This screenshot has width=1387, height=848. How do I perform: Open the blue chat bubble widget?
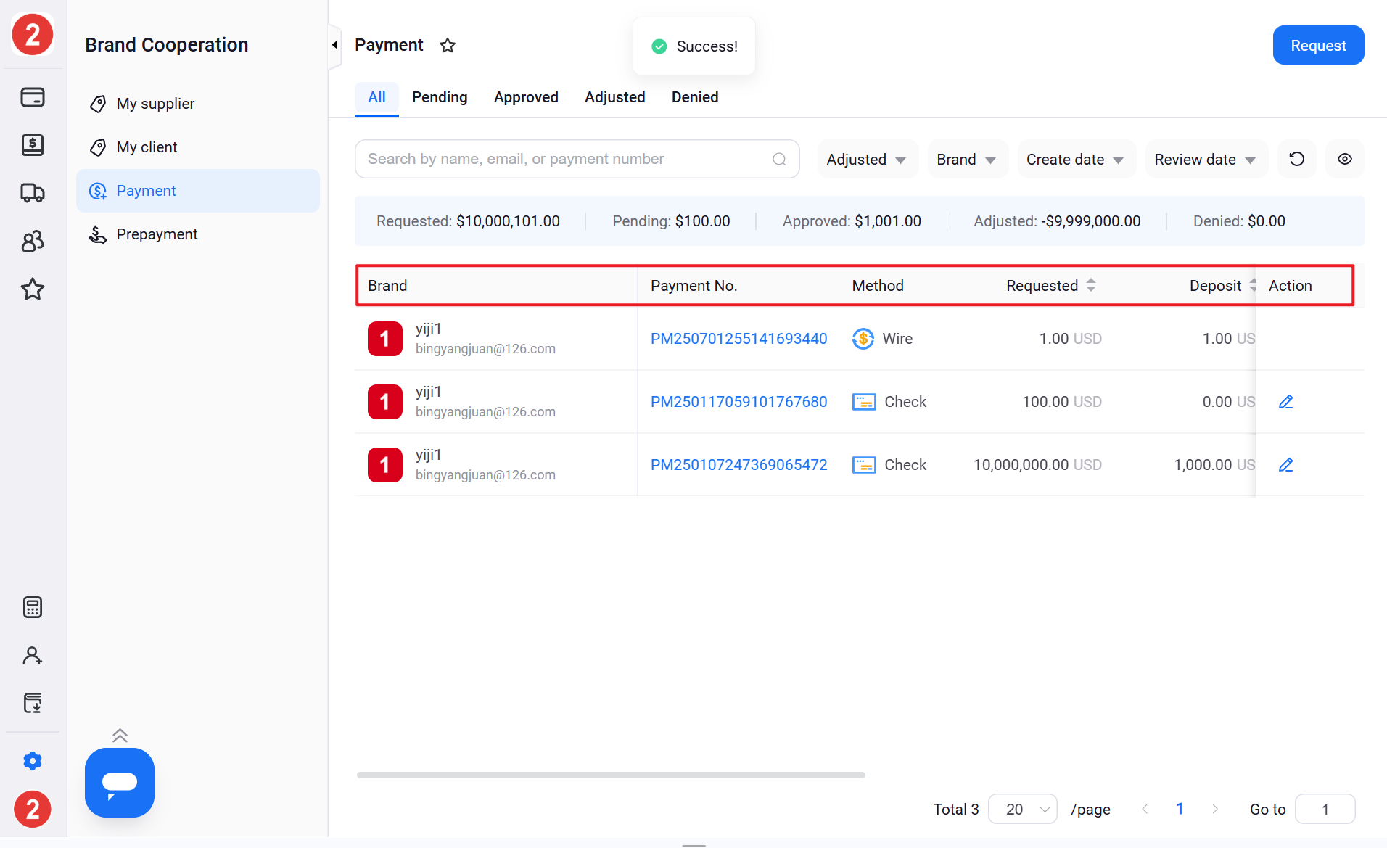point(120,783)
